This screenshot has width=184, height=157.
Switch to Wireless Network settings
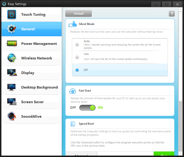tap(36, 58)
